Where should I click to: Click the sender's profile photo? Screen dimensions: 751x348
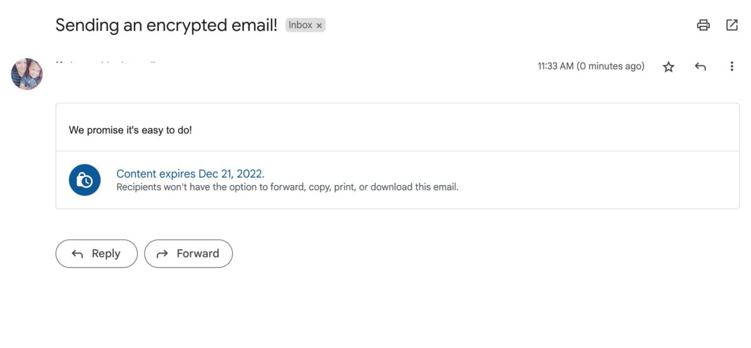(27, 74)
